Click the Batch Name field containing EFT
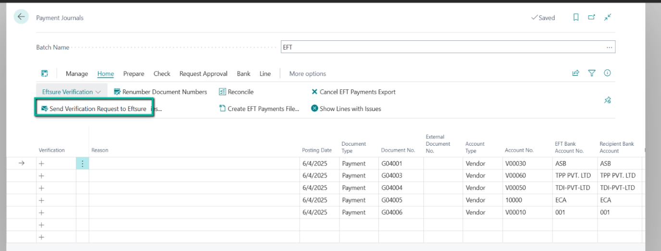This screenshot has width=661, height=251. pyautogui.click(x=448, y=47)
